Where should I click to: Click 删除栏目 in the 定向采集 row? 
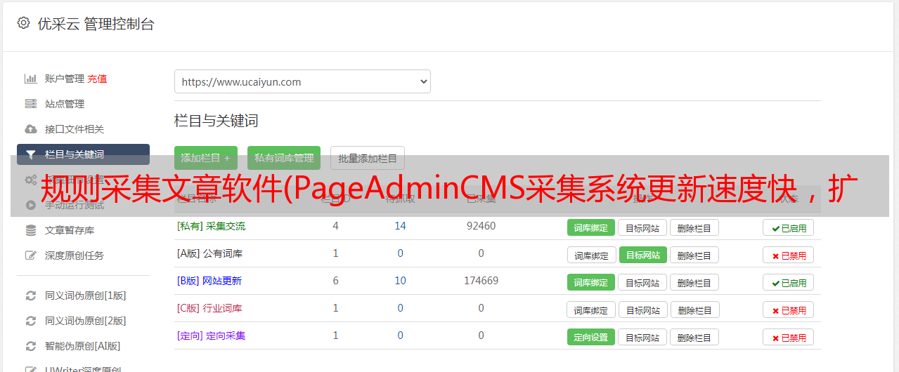tap(694, 337)
